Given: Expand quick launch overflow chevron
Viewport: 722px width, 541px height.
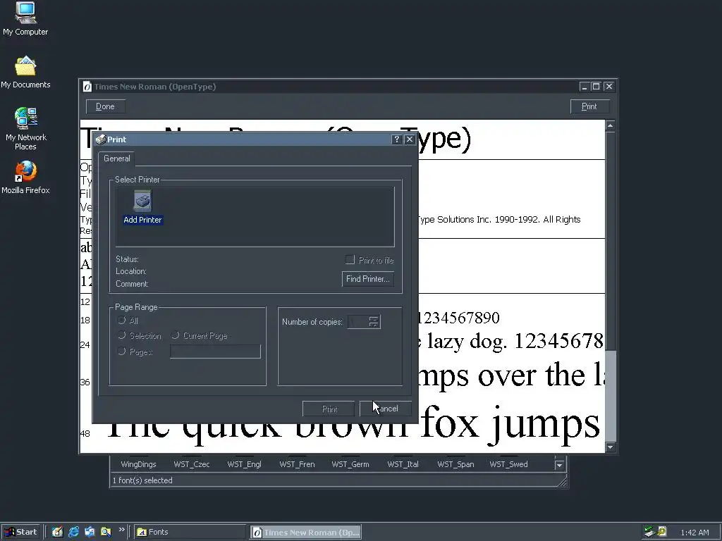Looking at the screenshot, I should click(x=121, y=530).
